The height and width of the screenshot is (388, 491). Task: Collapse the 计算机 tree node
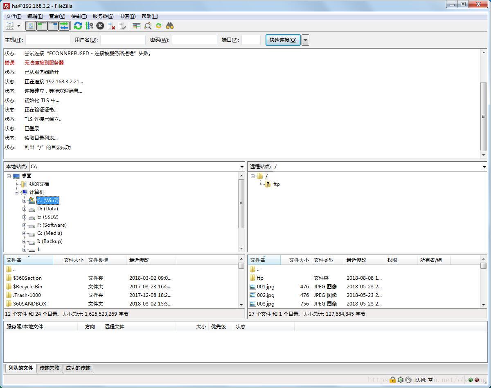[x=17, y=192]
